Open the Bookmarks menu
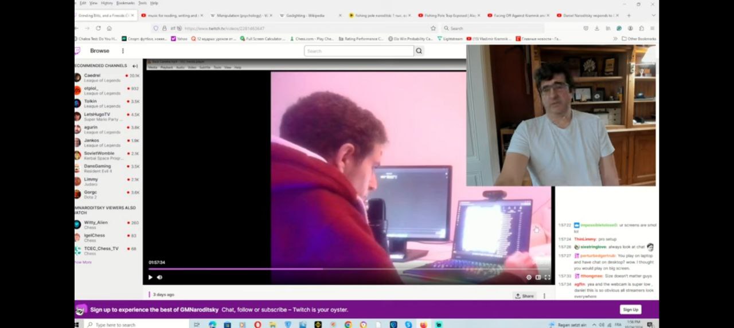This screenshot has height=328, width=734. (x=125, y=3)
